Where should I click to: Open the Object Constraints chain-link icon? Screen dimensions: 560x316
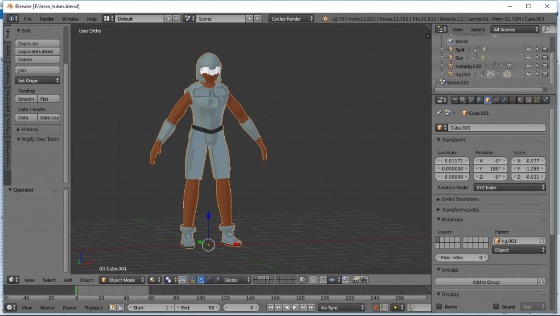pyautogui.click(x=496, y=100)
